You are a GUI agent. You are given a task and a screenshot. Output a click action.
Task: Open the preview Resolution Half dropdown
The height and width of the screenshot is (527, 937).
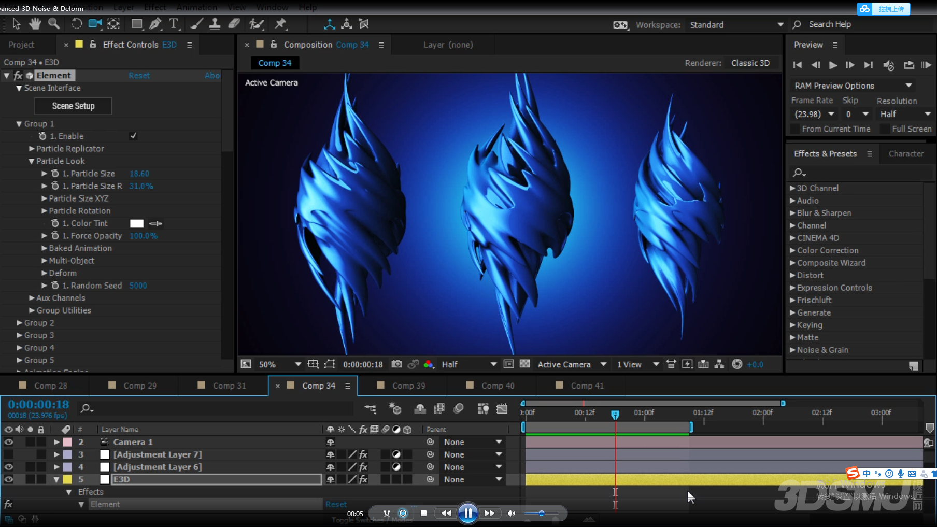[x=905, y=114]
